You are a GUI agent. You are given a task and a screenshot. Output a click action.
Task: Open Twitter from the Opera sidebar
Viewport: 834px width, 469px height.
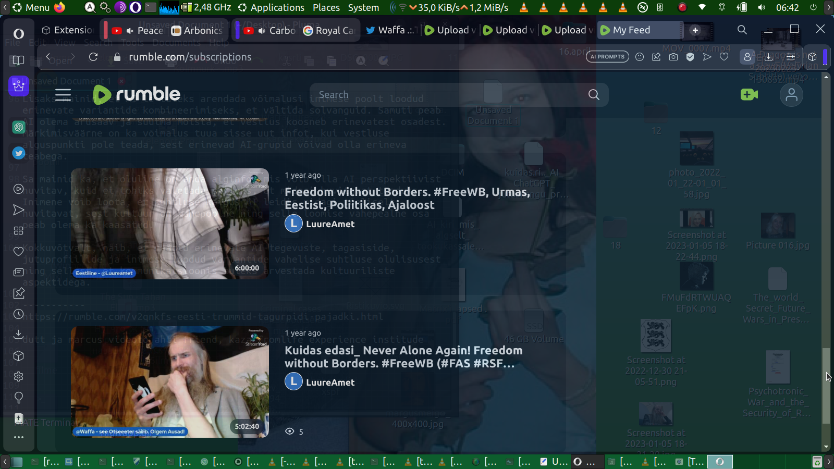coord(19,153)
